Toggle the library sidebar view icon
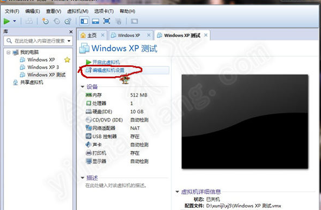Image resolution: width=321 pixels, height=210 pixels. click(x=84, y=21)
